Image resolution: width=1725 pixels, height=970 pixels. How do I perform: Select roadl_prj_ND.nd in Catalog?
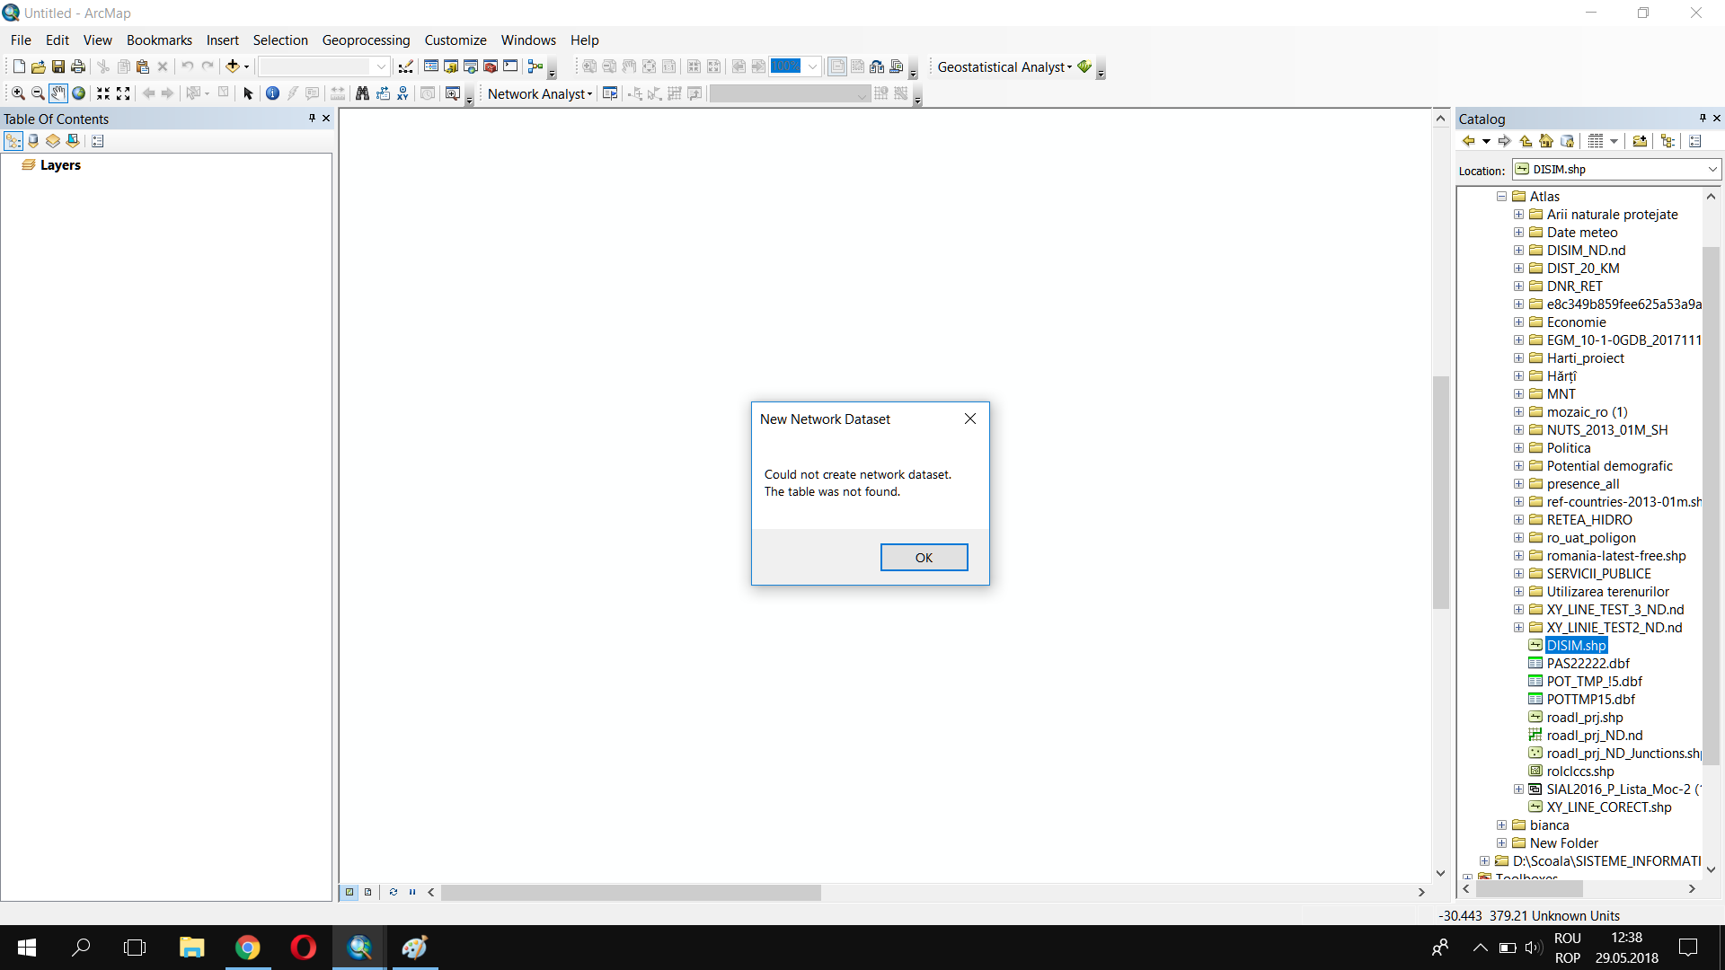point(1594,736)
